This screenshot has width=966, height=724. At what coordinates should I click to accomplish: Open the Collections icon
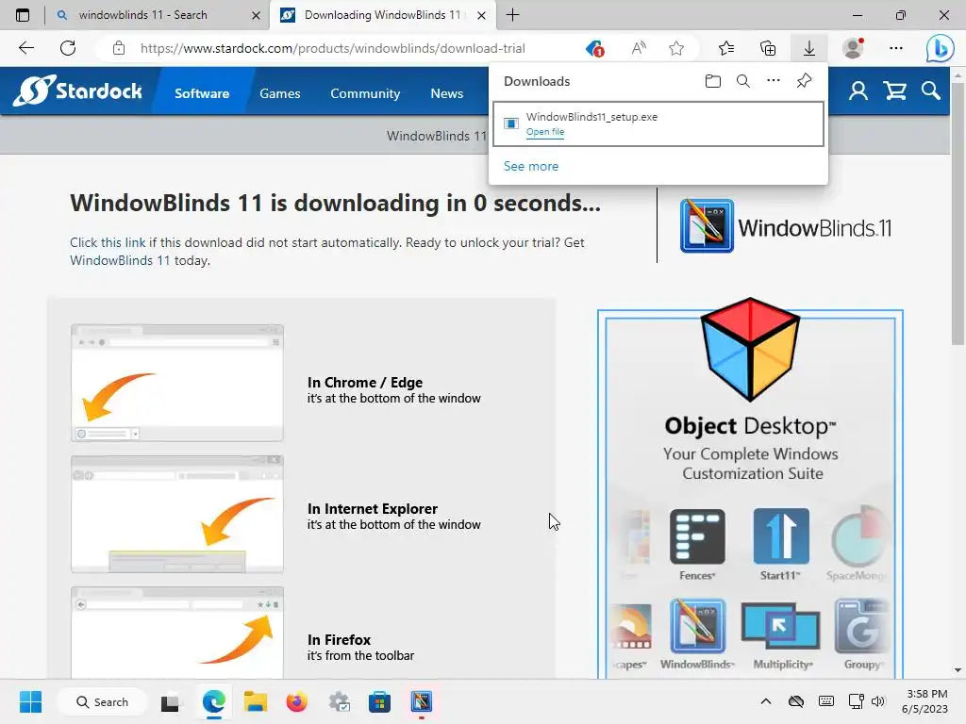tap(768, 48)
